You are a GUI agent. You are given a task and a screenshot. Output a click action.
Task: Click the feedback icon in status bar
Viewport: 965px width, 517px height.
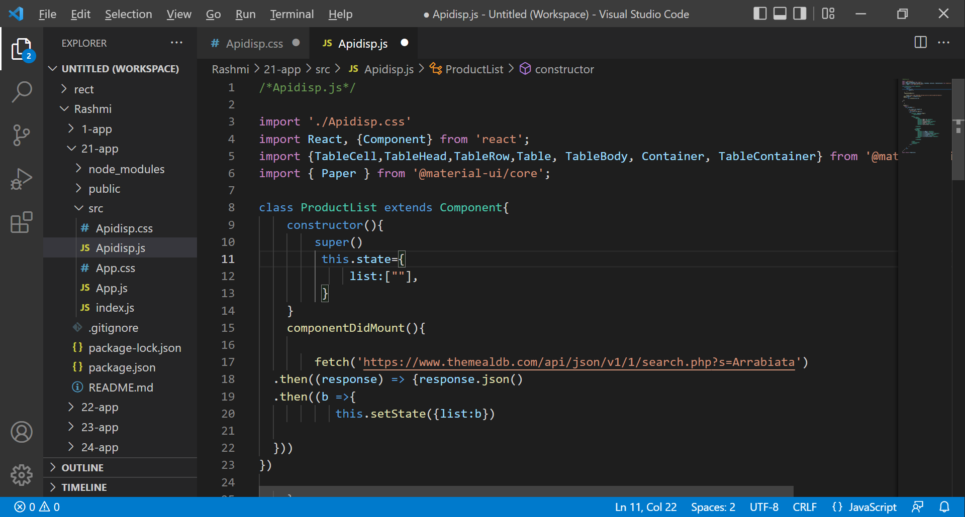pos(917,507)
